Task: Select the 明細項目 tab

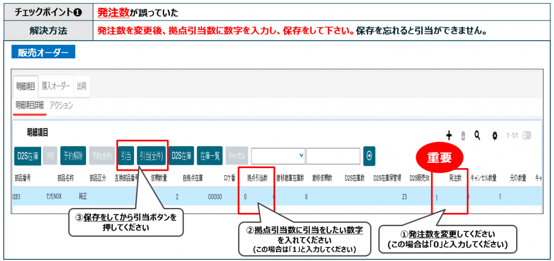Action: click(x=25, y=86)
